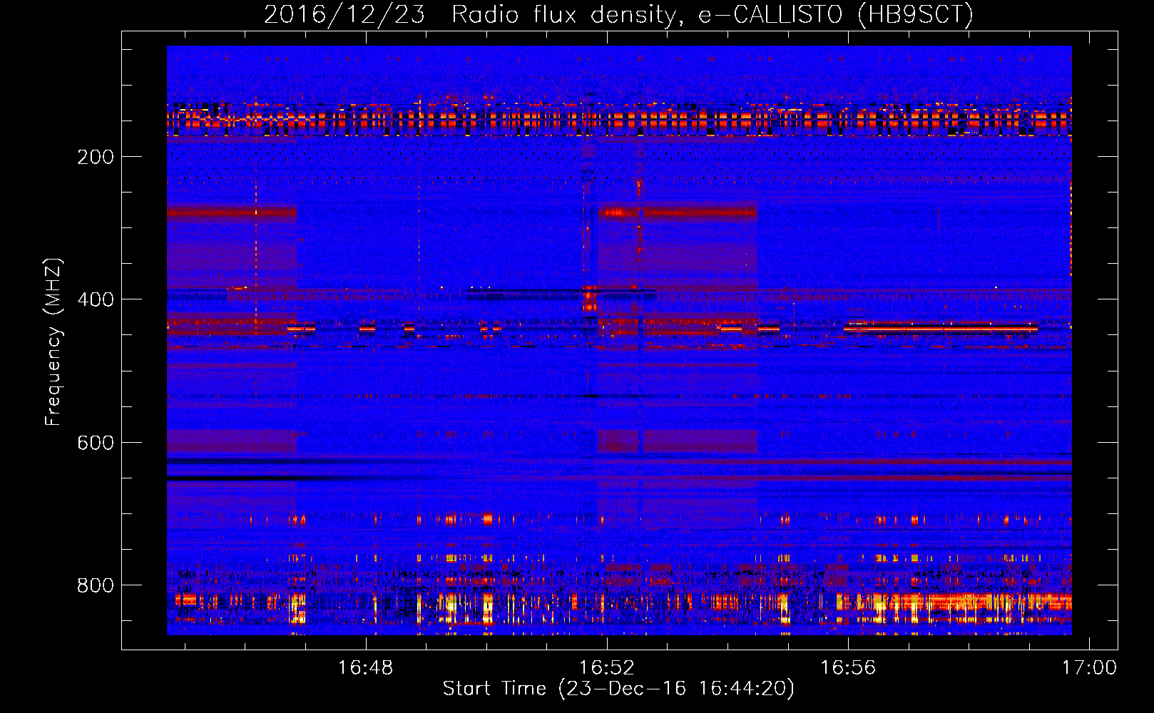The image size is (1154, 713).
Task: Click the 17:00 time tick label
Action: pos(1089,668)
